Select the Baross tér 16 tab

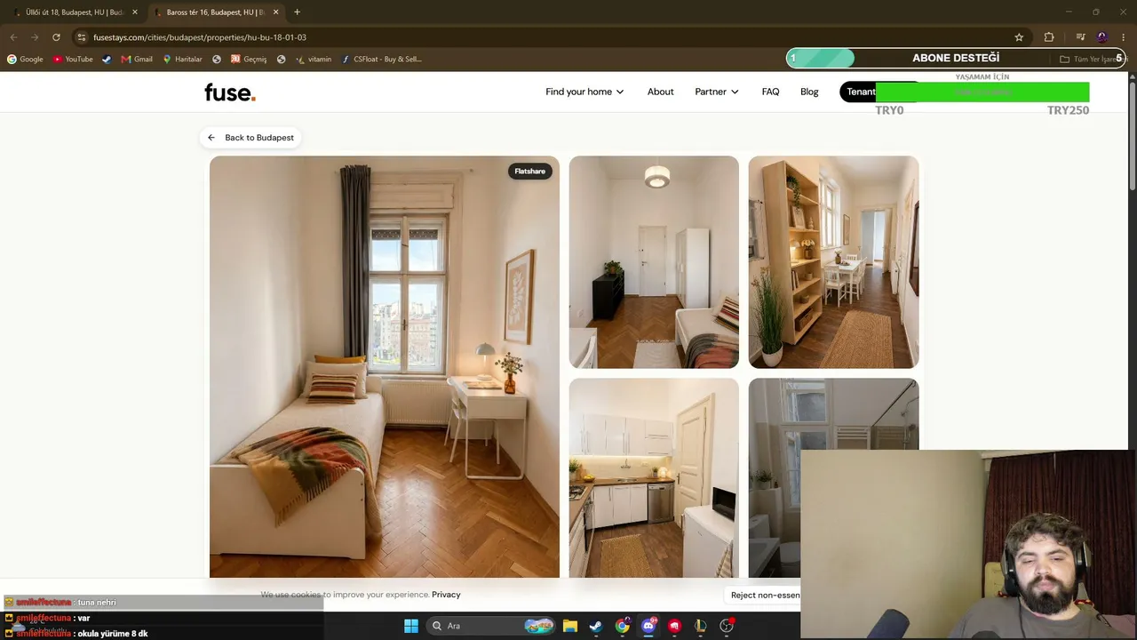pyautogui.click(x=215, y=12)
